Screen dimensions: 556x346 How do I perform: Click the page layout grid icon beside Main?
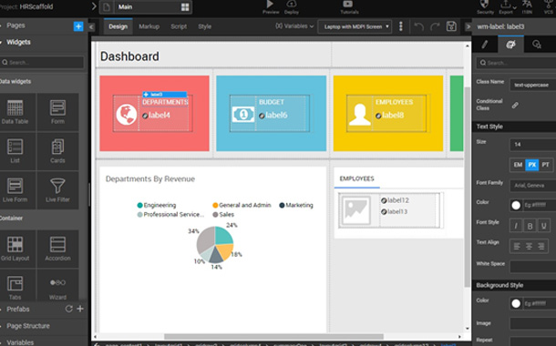pos(185,7)
